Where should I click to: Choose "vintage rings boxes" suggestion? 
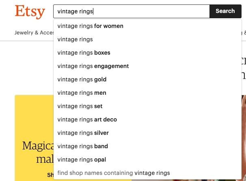[84, 53]
